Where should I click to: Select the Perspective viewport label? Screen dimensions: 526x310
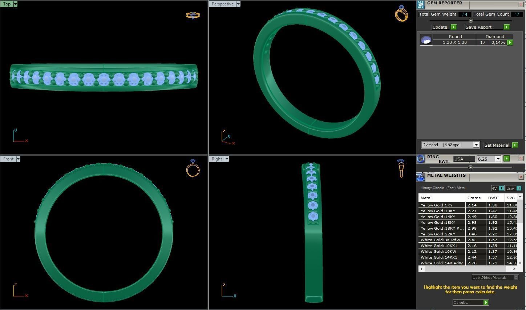pyautogui.click(x=222, y=4)
